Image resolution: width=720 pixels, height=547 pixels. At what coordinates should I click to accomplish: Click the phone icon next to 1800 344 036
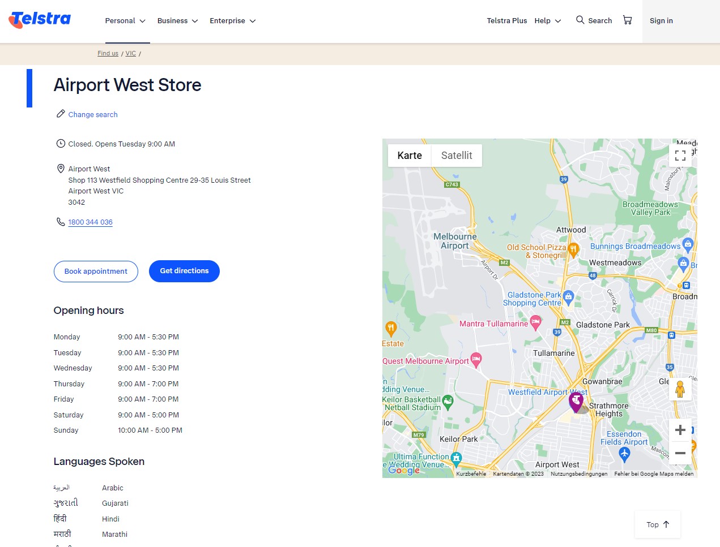coord(61,222)
